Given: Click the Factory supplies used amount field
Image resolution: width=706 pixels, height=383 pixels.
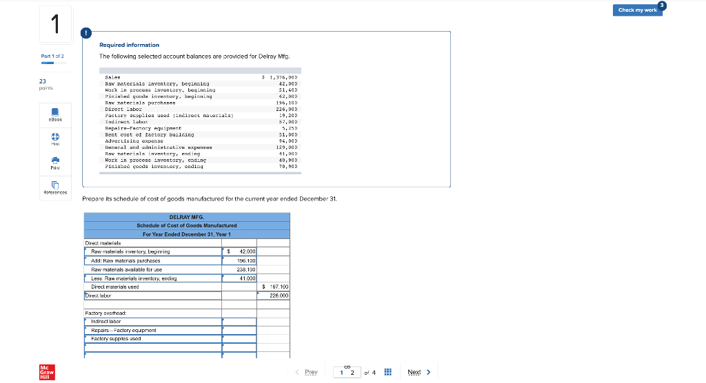Looking at the screenshot, I should [239, 339].
